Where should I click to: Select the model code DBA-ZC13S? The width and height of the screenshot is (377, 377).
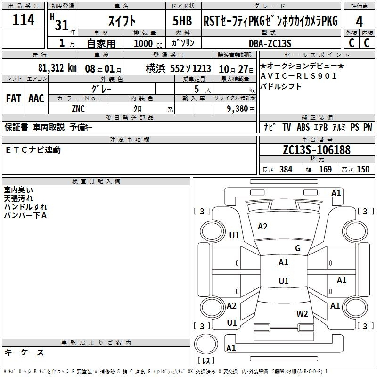[270, 43]
